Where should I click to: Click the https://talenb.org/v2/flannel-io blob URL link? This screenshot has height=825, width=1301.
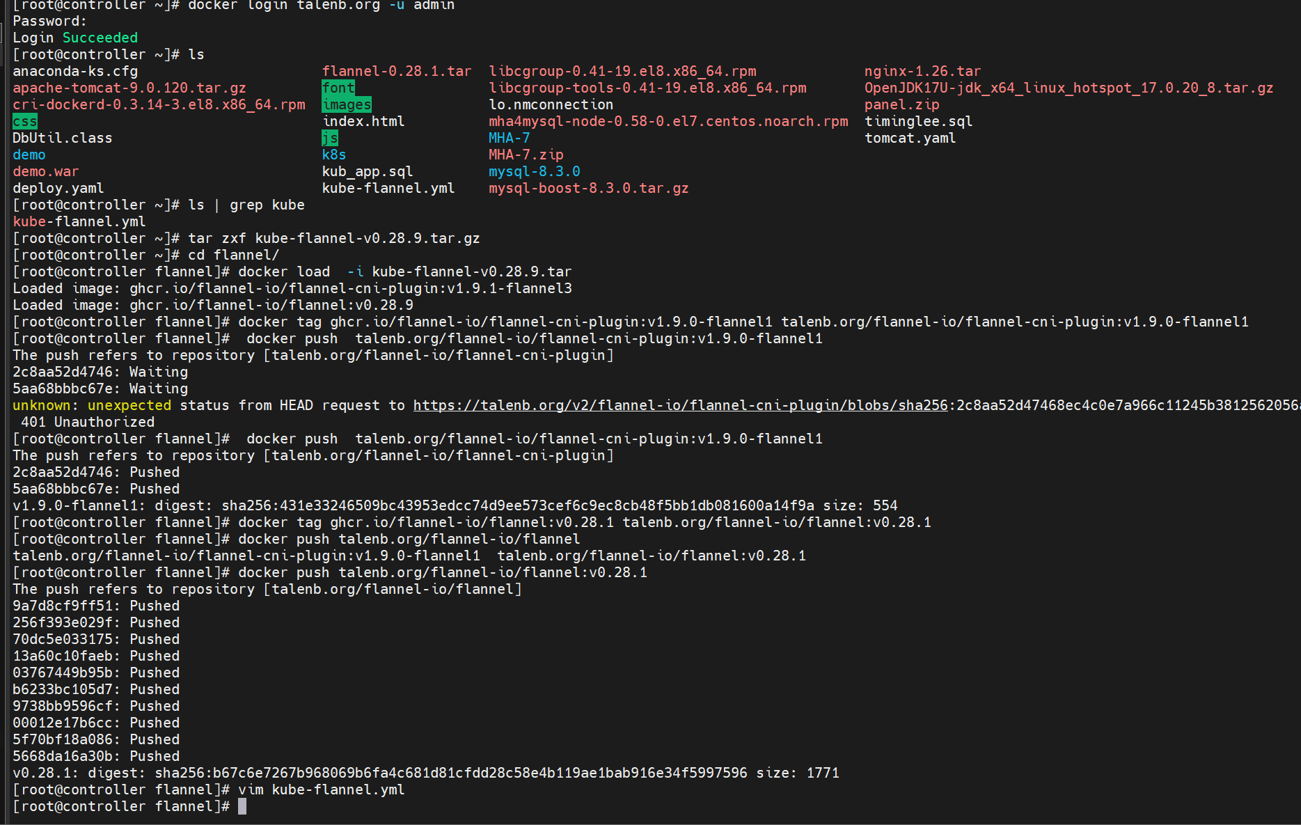(x=680, y=405)
